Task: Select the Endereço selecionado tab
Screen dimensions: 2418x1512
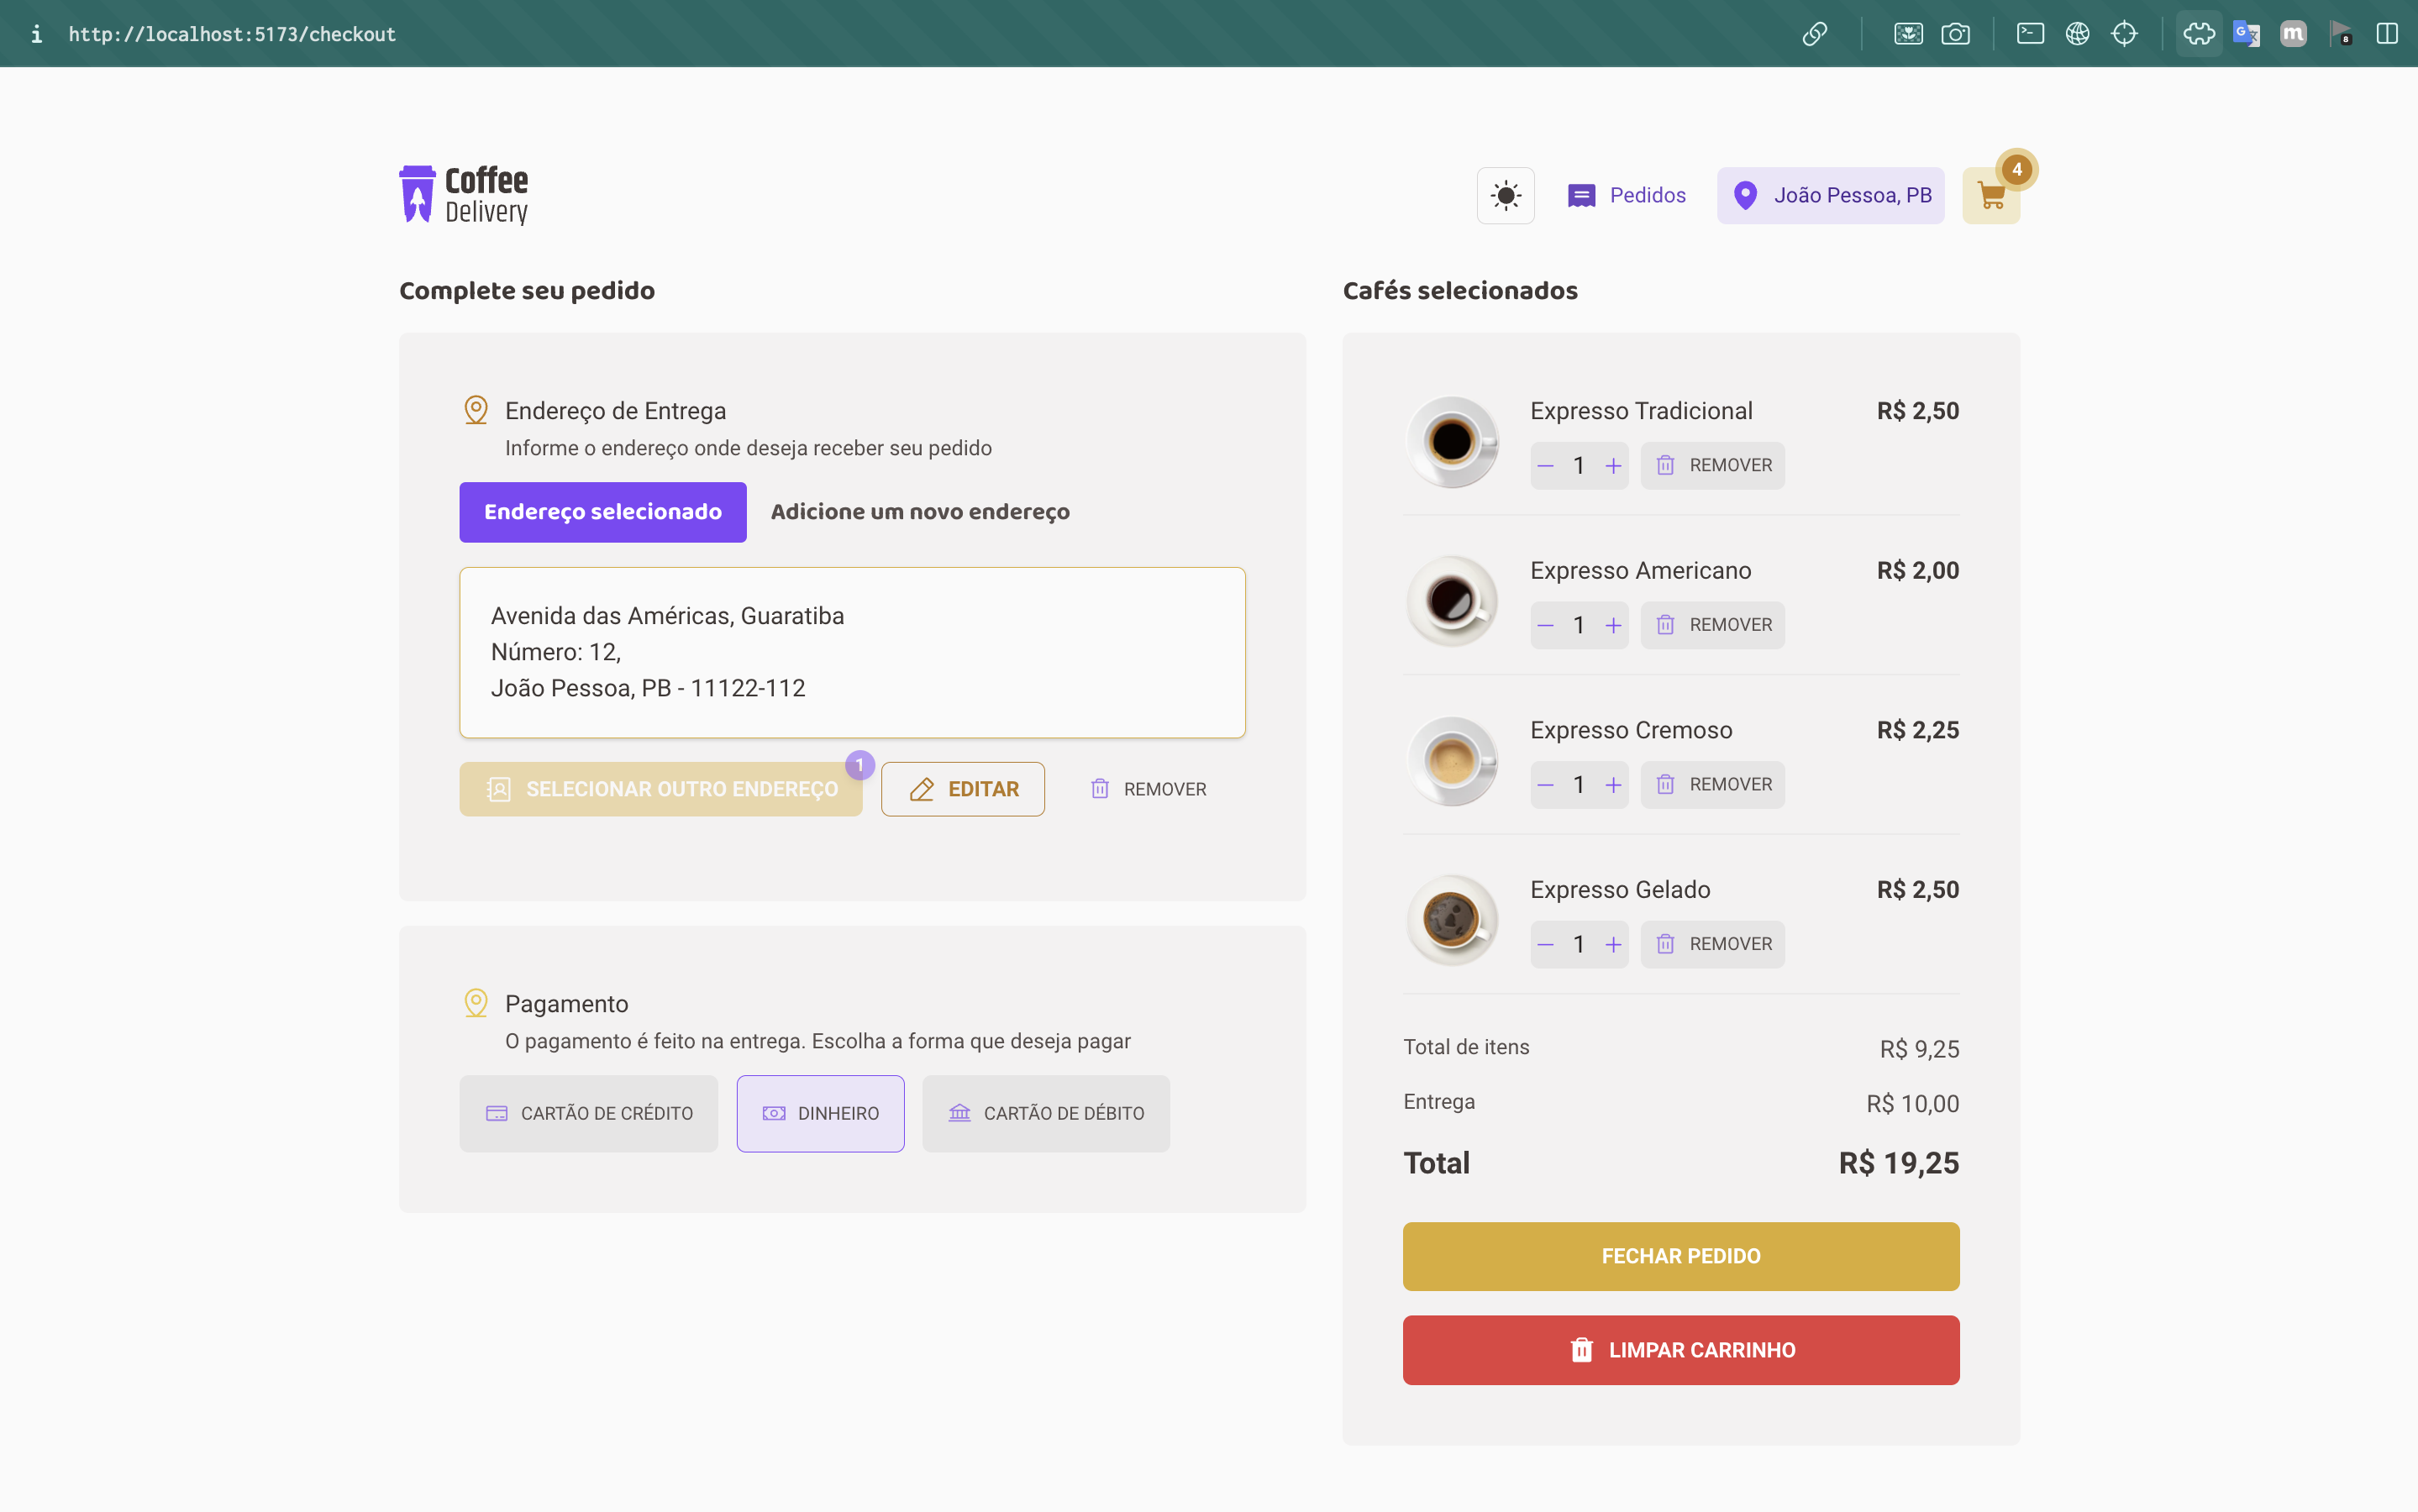Action: [602, 512]
